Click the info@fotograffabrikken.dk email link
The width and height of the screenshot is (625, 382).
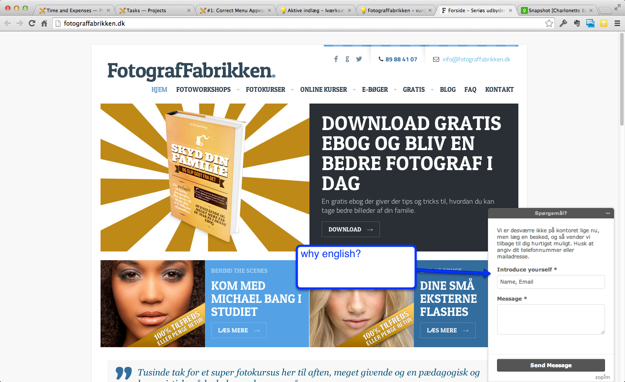pyautogui.click(x=476, y=60)
